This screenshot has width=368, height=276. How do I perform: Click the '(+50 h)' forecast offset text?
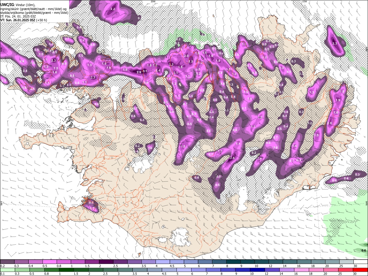pos(42,20)
